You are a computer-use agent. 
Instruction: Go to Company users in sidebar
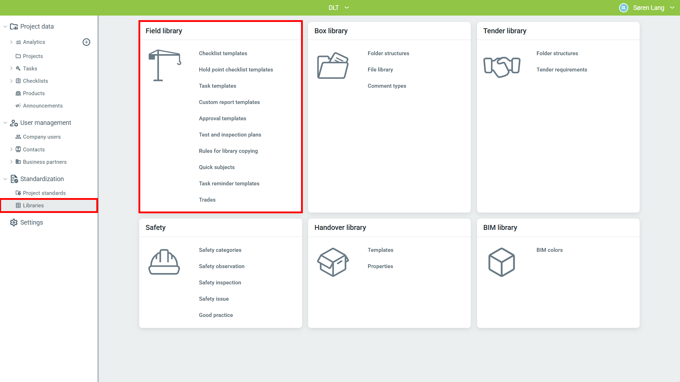42,137
